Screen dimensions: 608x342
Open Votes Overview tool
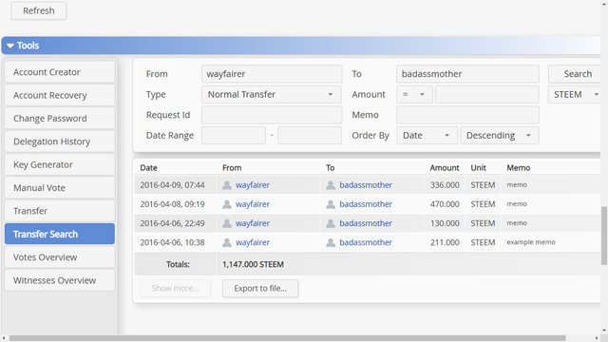[60, 257]
